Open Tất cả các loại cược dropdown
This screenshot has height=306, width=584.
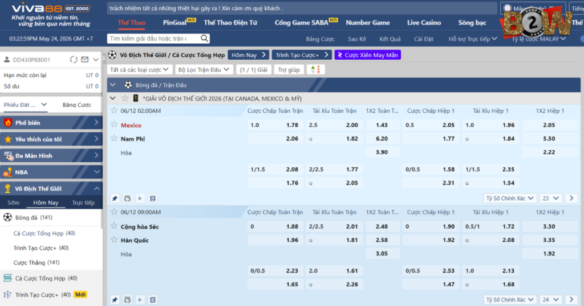139,69
